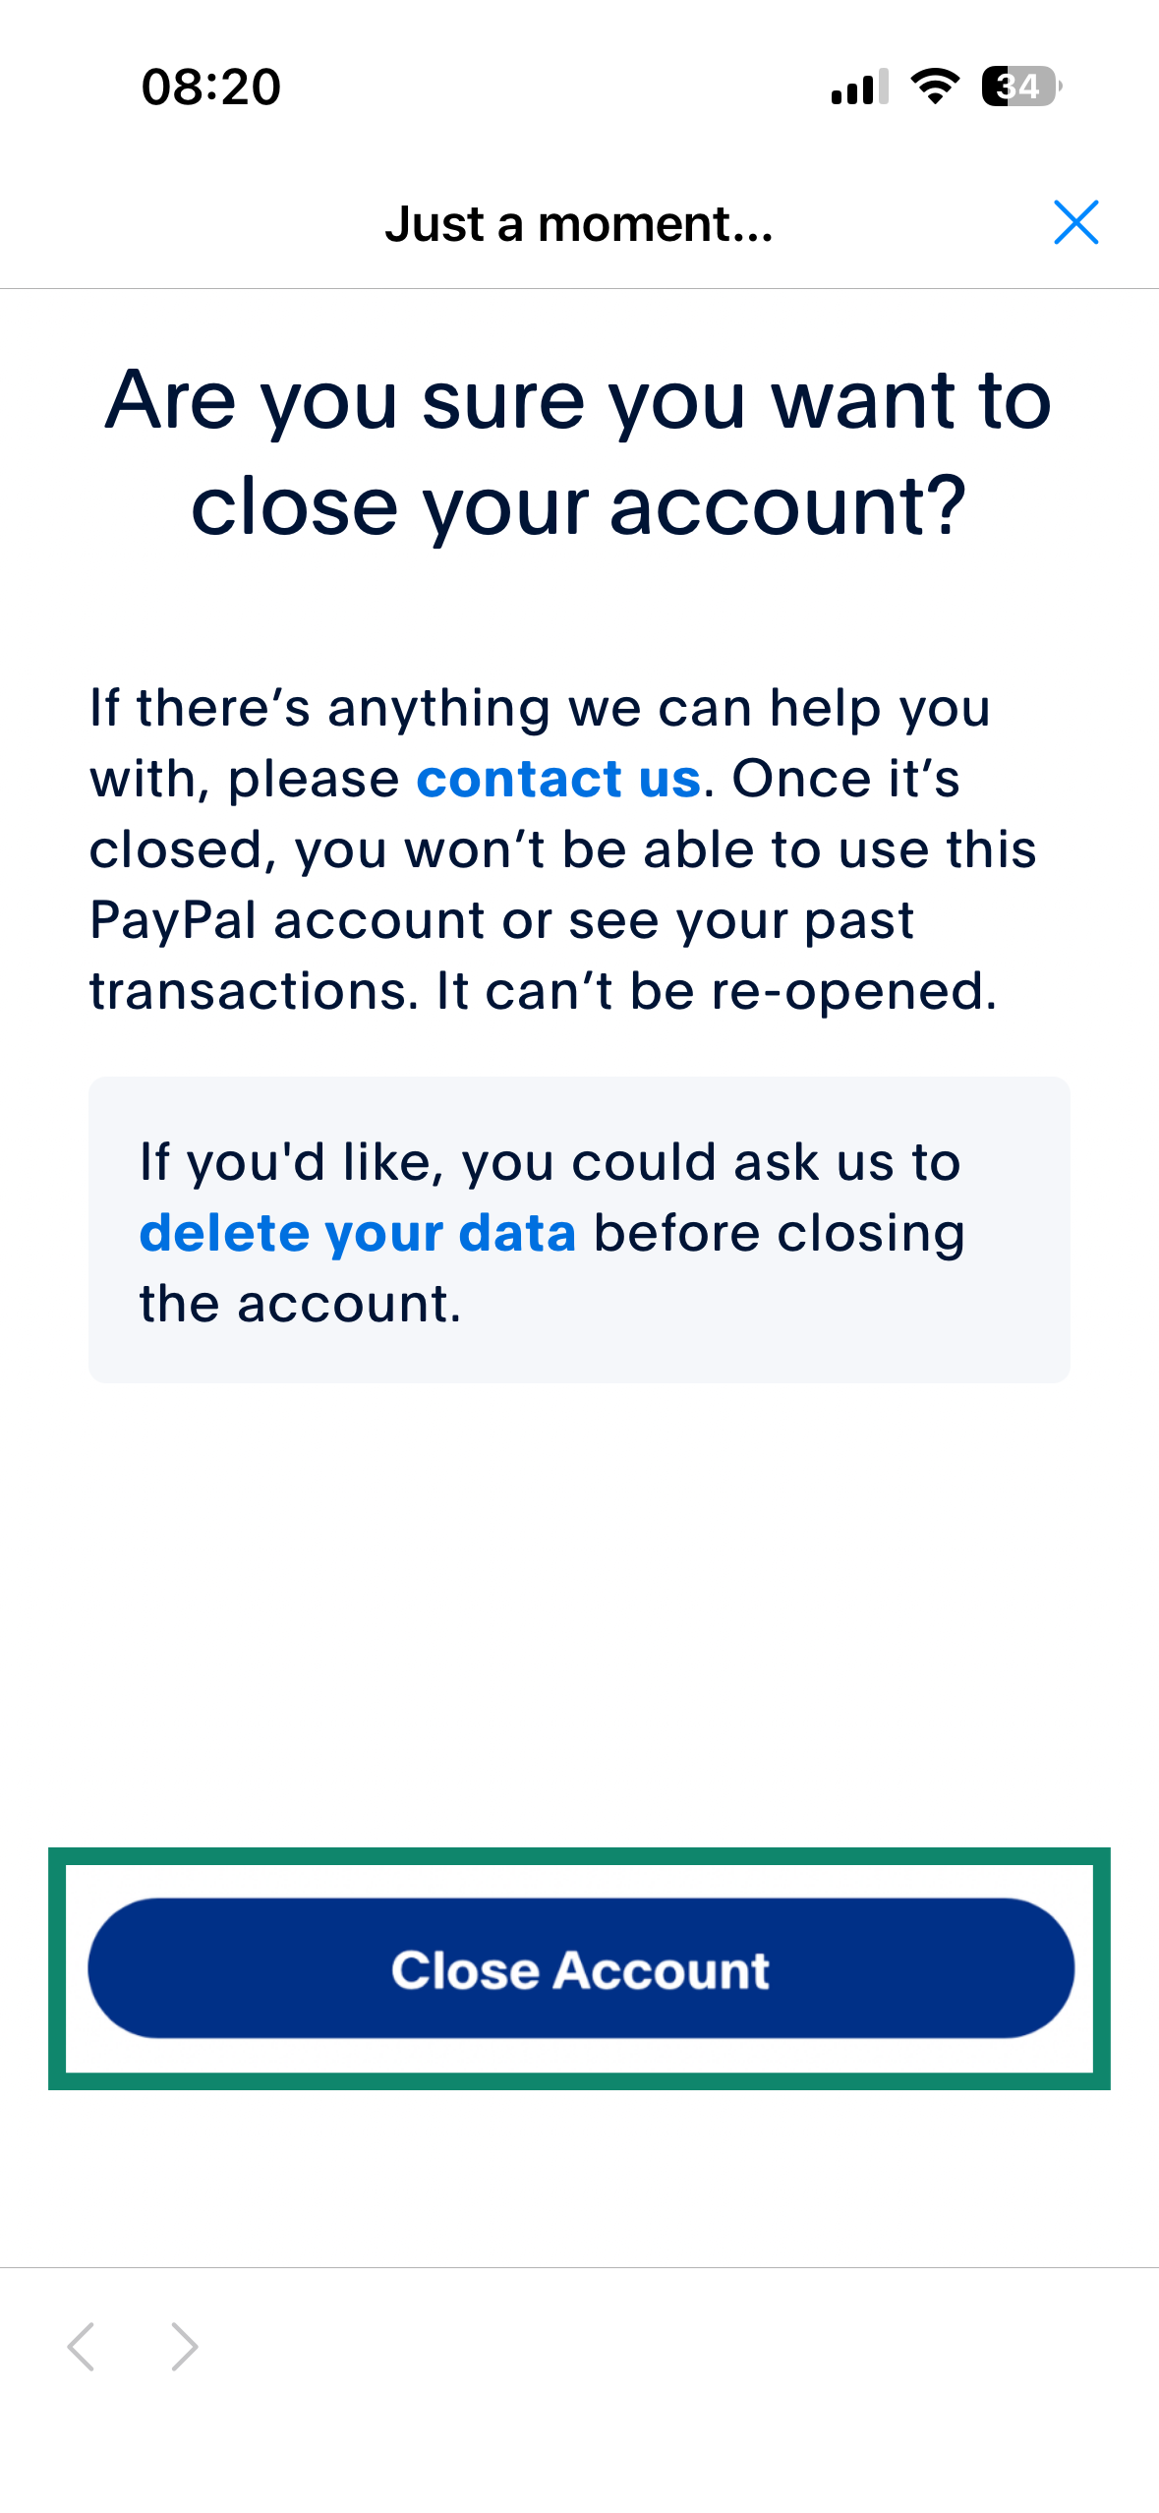Open the "contact us" link
The height and width of the screenshot is (2513, 1159).
(x=558, y=778)
